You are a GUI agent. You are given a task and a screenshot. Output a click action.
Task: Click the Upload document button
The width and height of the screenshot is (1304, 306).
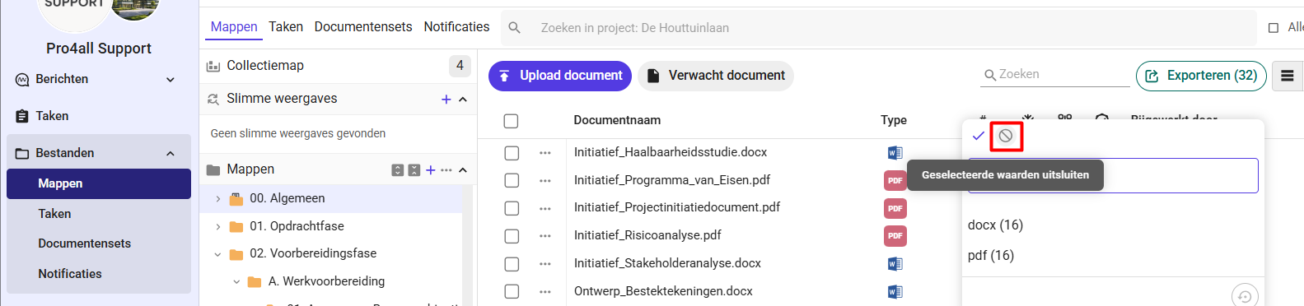[560, 76]
